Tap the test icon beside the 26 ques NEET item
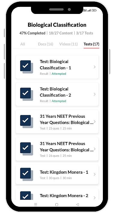Image resolution: width=114 pixels, height=214 pixels. [26, 149]
